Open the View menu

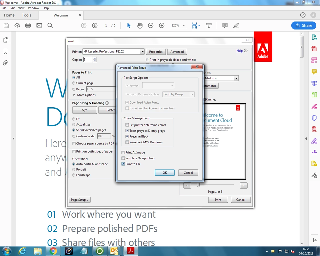[x=21, y=8]
